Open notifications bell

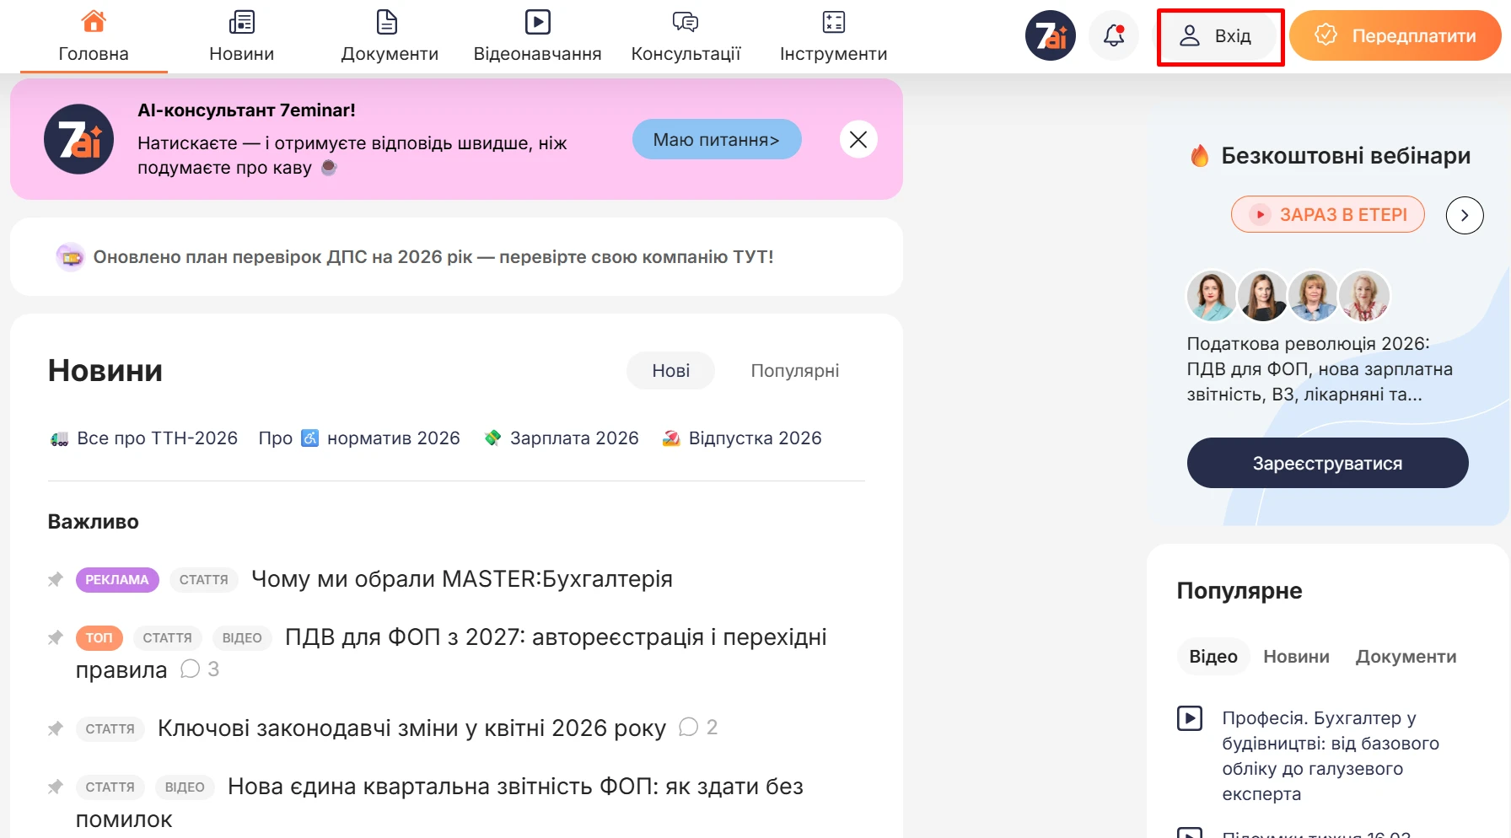(1114, 35)
